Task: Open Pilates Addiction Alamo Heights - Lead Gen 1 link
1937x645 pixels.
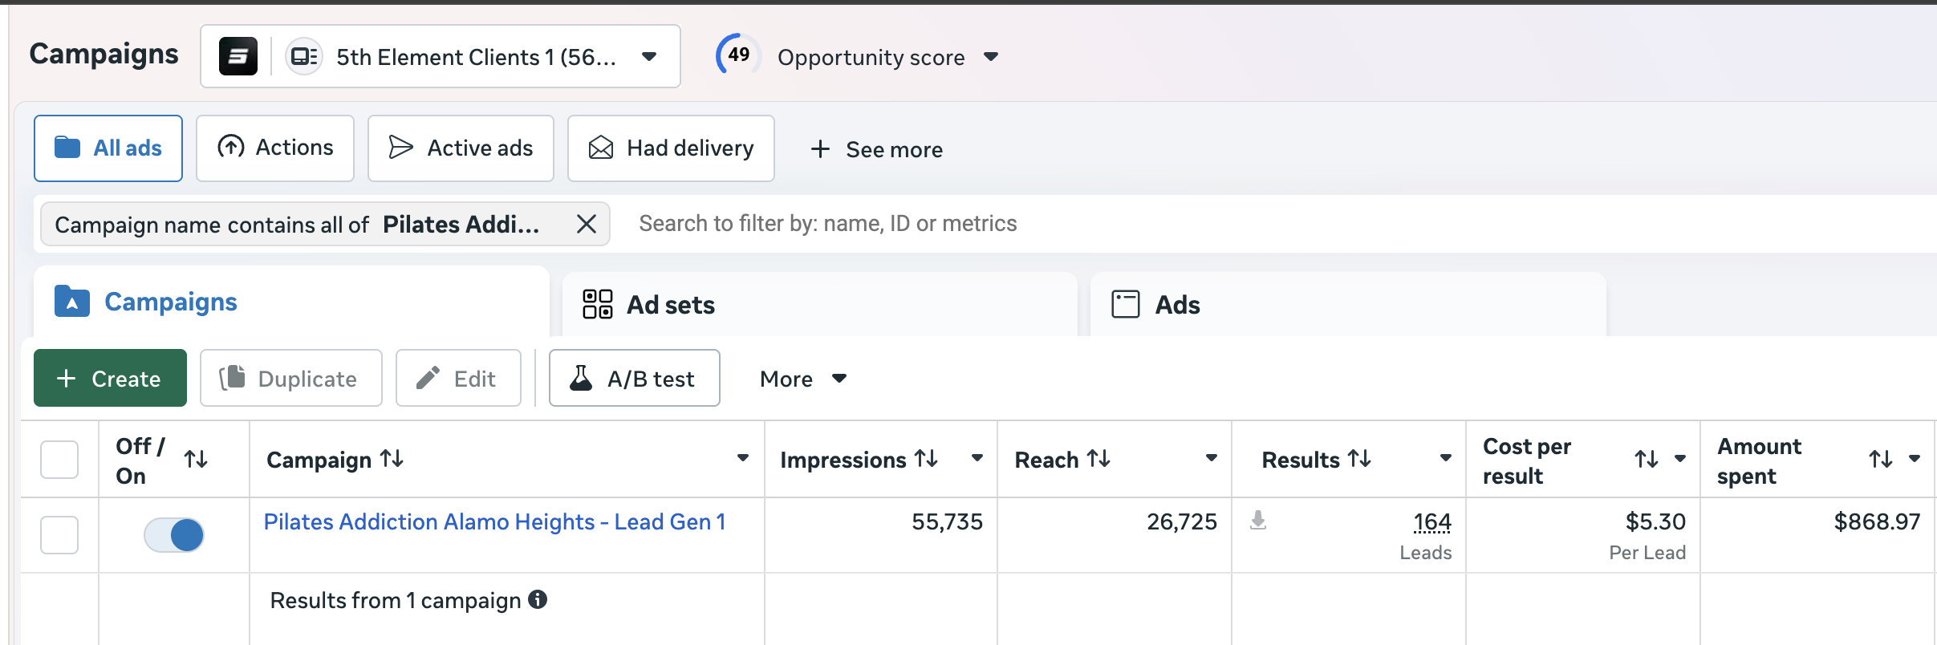Action: [495, 521]
